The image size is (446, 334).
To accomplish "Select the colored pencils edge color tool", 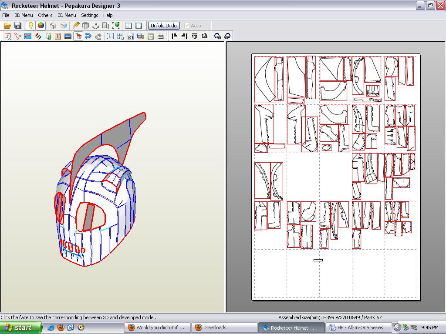I will [38, 37].
